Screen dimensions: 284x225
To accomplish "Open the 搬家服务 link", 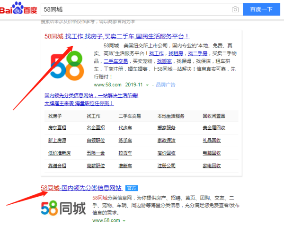I will tap(166, 128).
